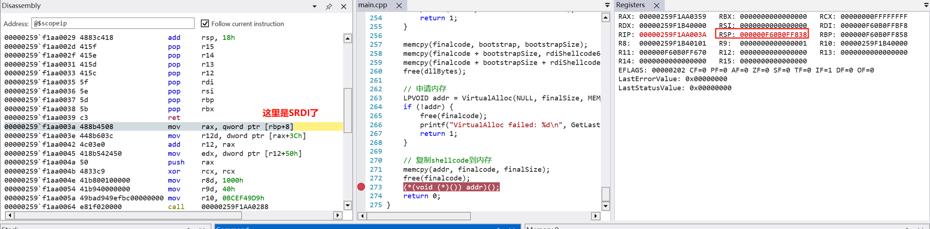Click the source code scroll up arrow

pos(605,17)
